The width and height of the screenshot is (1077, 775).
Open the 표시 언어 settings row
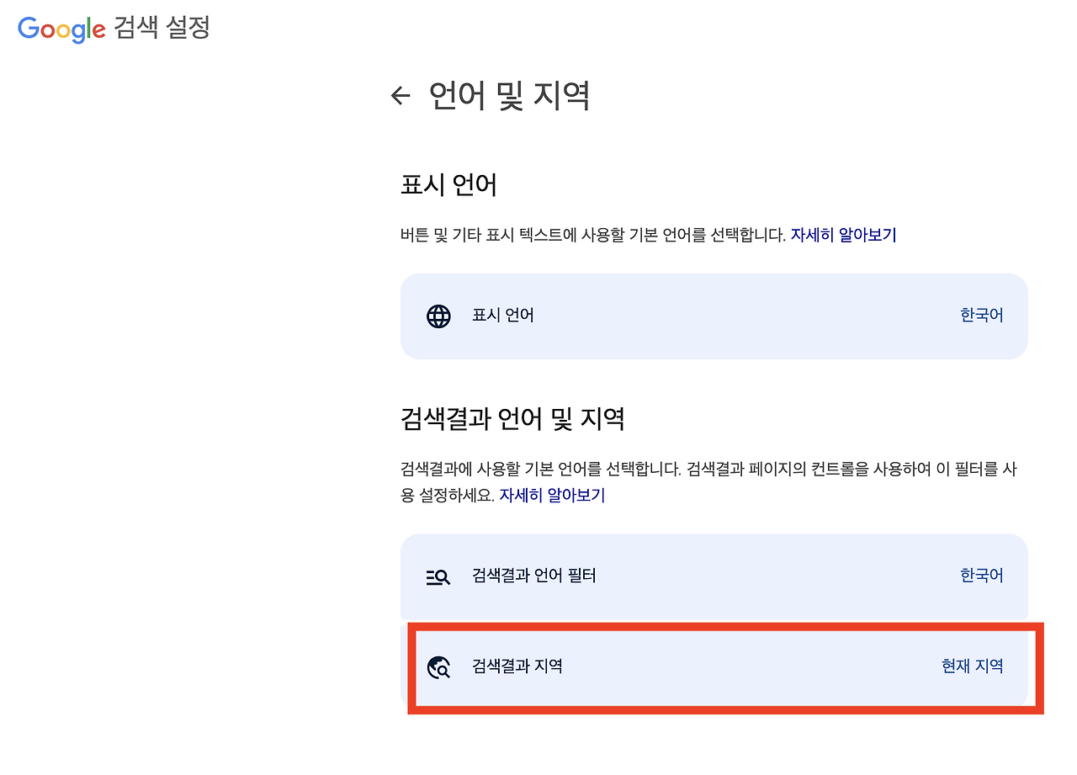pyautogui.click(x=714, y=316)
